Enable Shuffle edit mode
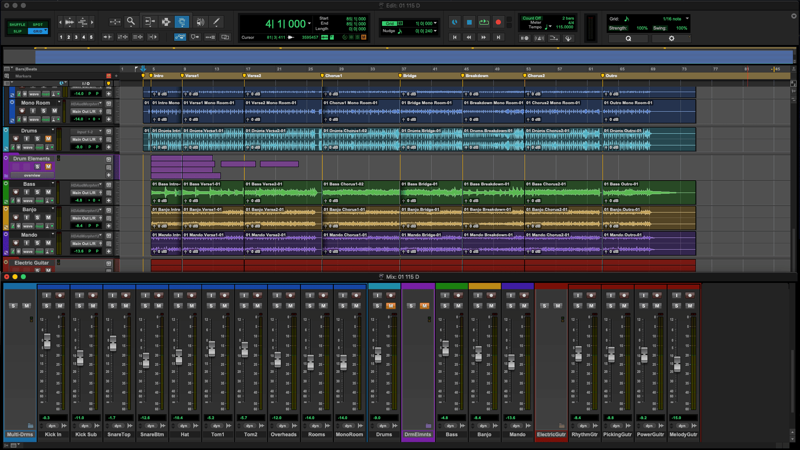 click(17, 24)
